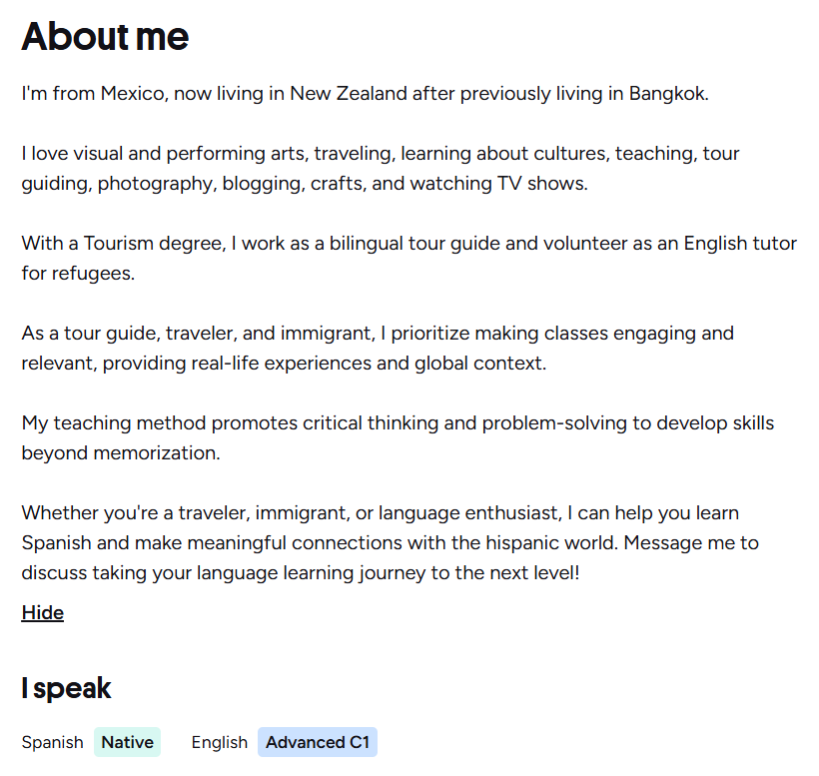Click the words New Zealand

coord(349,94)
